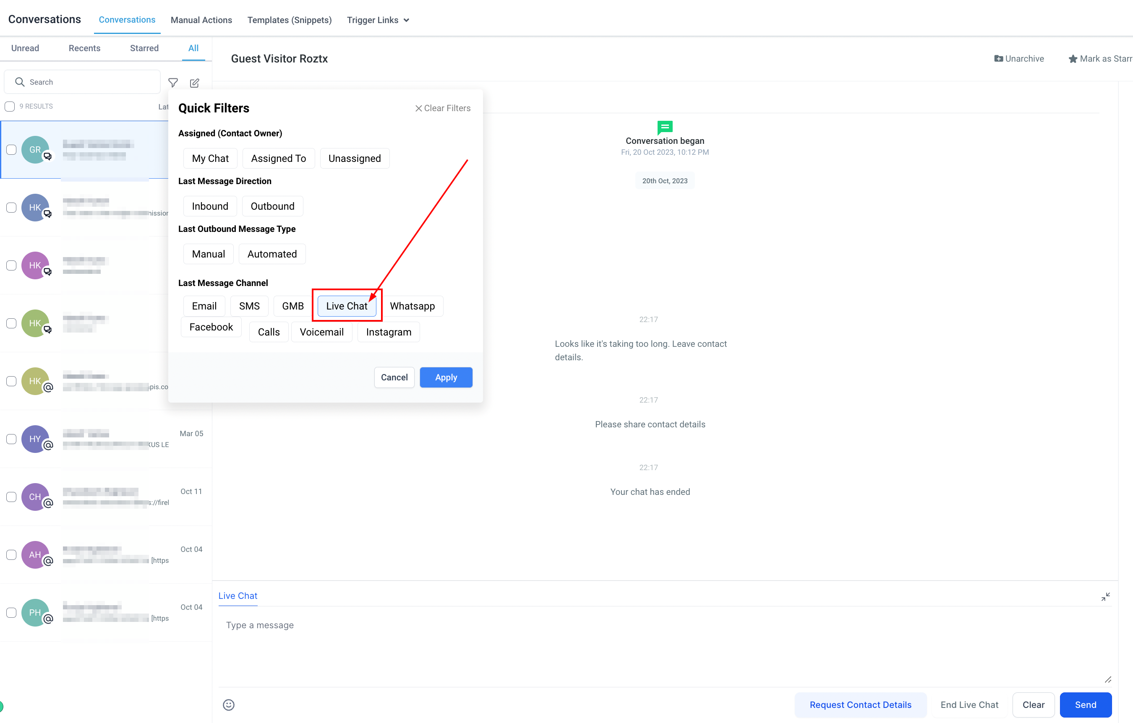Viewport: 1133px width, 723px height.
Task: Open the emoji picker icon
Action: 229,704
